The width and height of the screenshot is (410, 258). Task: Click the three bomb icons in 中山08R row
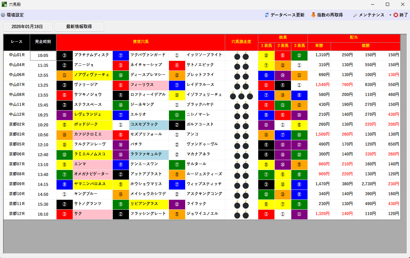click(241, 96)
